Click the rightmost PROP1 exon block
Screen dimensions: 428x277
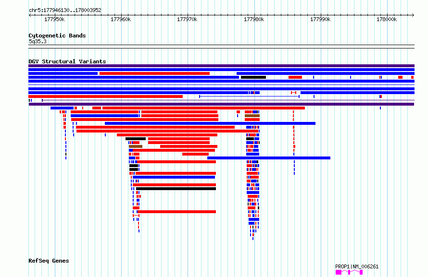tap(361, 272)
